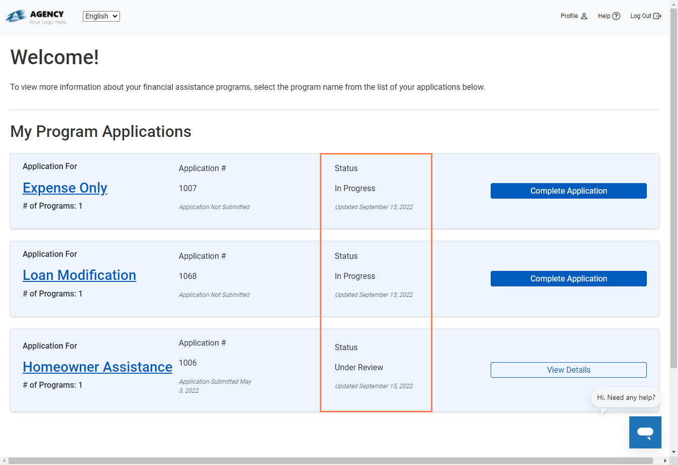Click the Log Out exit icon

pyautogui.click(x=657, y=16)
